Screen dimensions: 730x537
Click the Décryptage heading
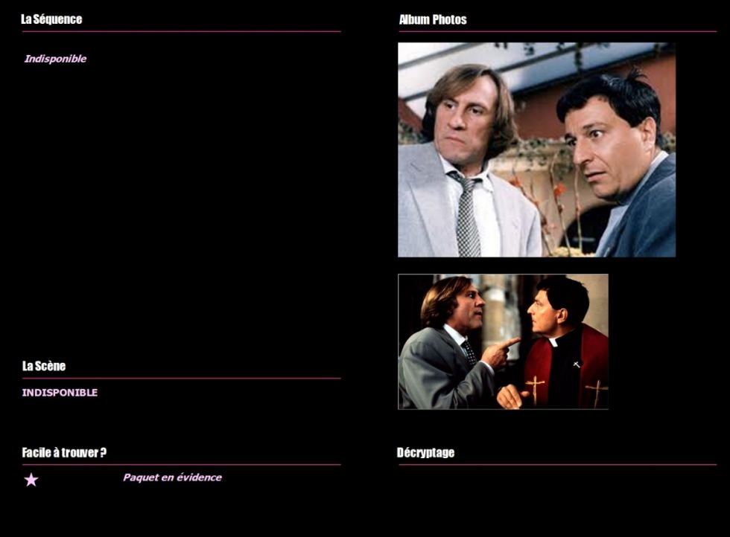click(x=425, y=452)
